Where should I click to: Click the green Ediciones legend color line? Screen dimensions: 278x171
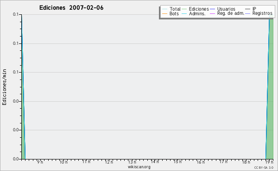click(x=184, y=9)
